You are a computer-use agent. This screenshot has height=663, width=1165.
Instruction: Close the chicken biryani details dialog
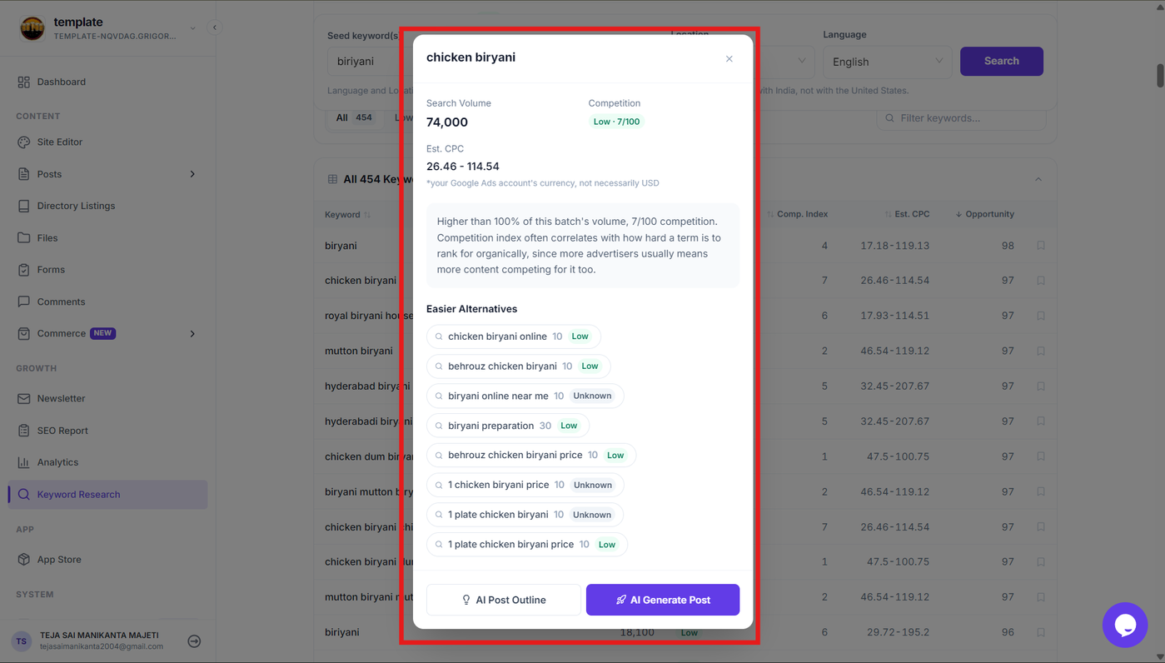click(729, 58)
